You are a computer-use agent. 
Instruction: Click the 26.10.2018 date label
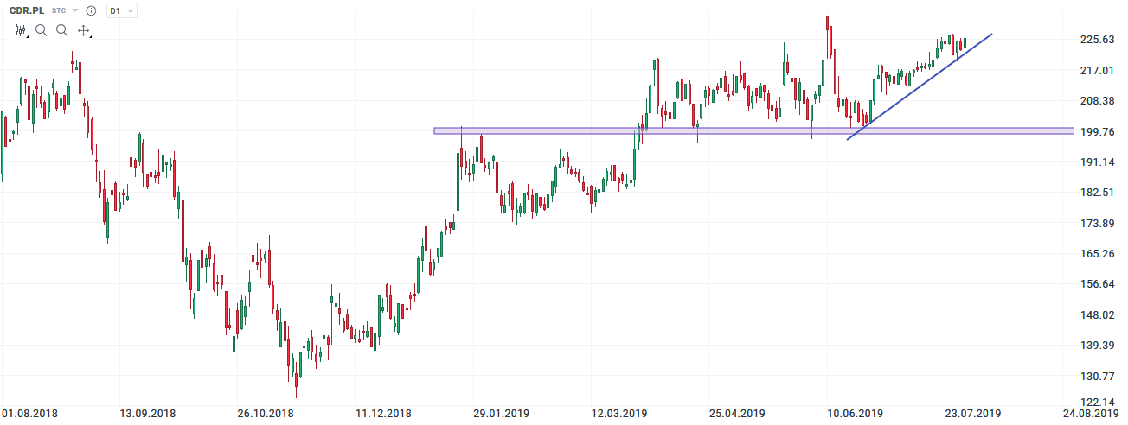pos(266,414)
